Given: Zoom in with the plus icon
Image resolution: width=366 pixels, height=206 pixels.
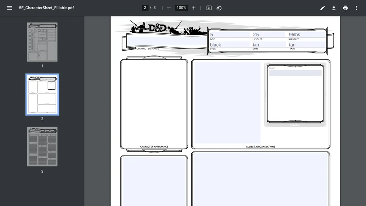Looking at the screenshot, I should (x=194, y=8).
